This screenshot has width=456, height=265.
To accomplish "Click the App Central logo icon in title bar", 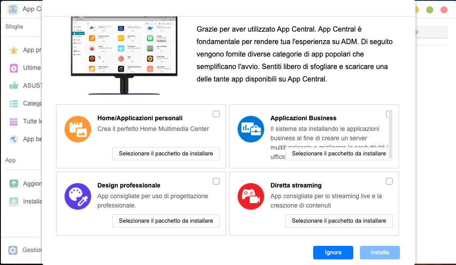I will [x=13, y=9].
